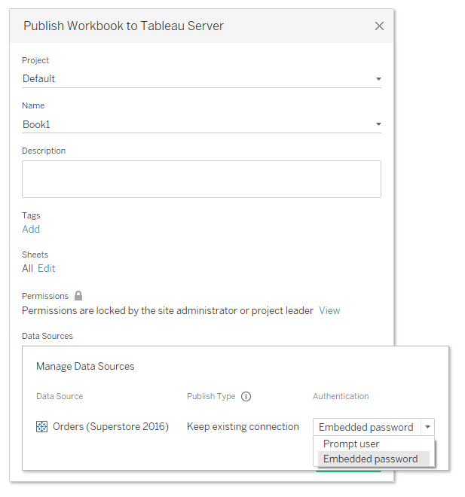This screenshot has width=465, height=497.
Task: Close the Publish Workbook dialog
Action: pos(379,26)
